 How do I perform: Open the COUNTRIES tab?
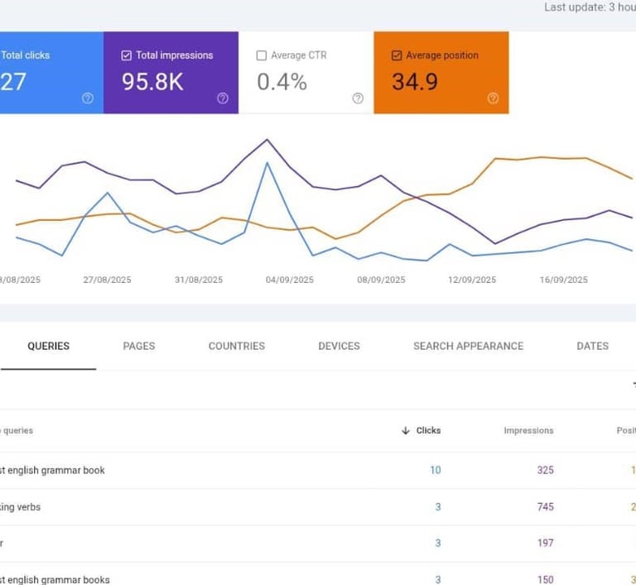[237, 346]
